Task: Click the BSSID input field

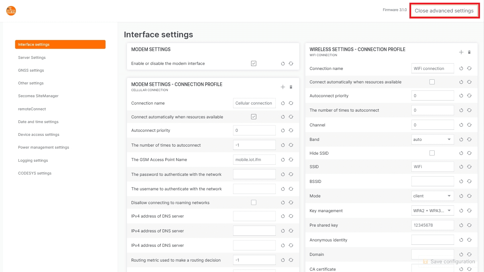Action: click(433, 182)
